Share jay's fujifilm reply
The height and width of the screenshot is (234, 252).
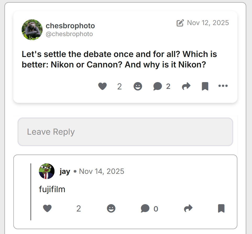pyautogui.click(x=188, y=208)
